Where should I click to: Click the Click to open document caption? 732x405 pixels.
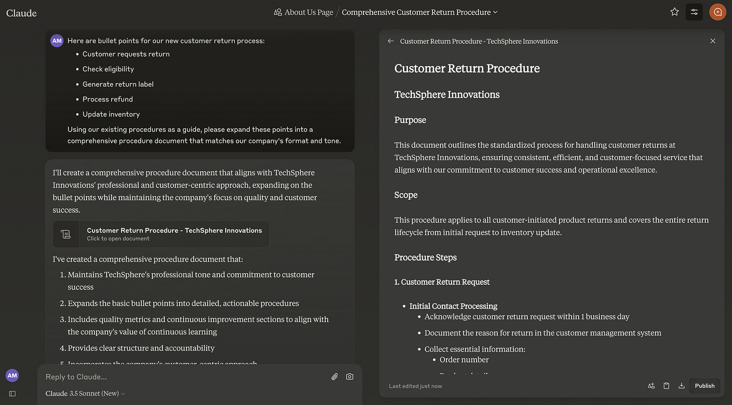pos(118,238)
